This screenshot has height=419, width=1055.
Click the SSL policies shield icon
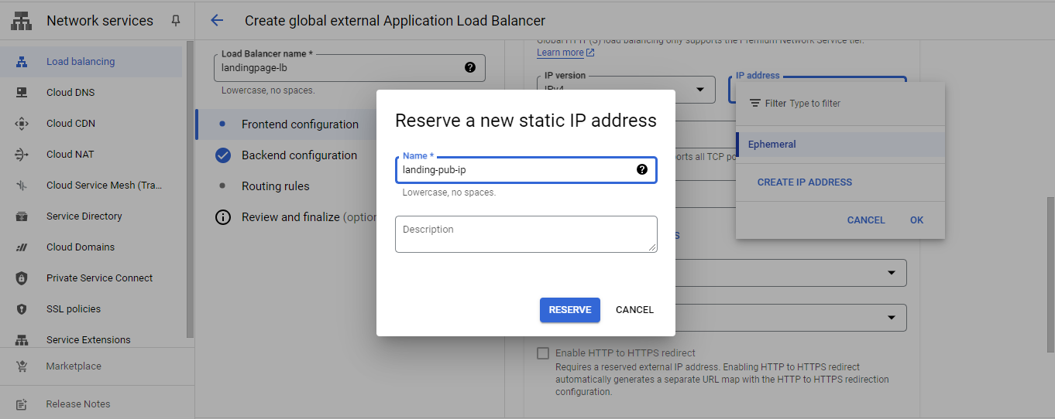point(22,309)
